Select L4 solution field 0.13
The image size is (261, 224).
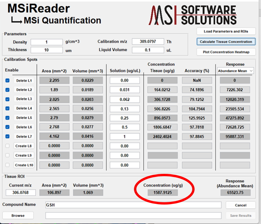[125, 109]
